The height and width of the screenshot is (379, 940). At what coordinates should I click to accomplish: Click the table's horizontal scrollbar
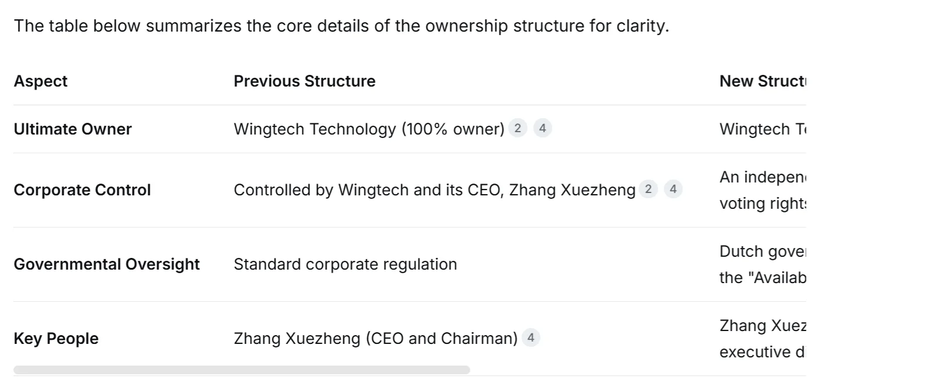tap(241, 370)
